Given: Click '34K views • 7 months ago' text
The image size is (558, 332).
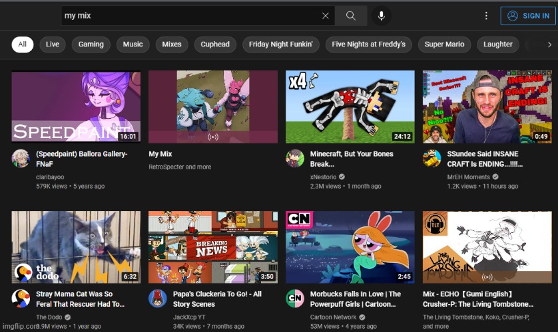Looking at the screenshot, I should [208, 326].
